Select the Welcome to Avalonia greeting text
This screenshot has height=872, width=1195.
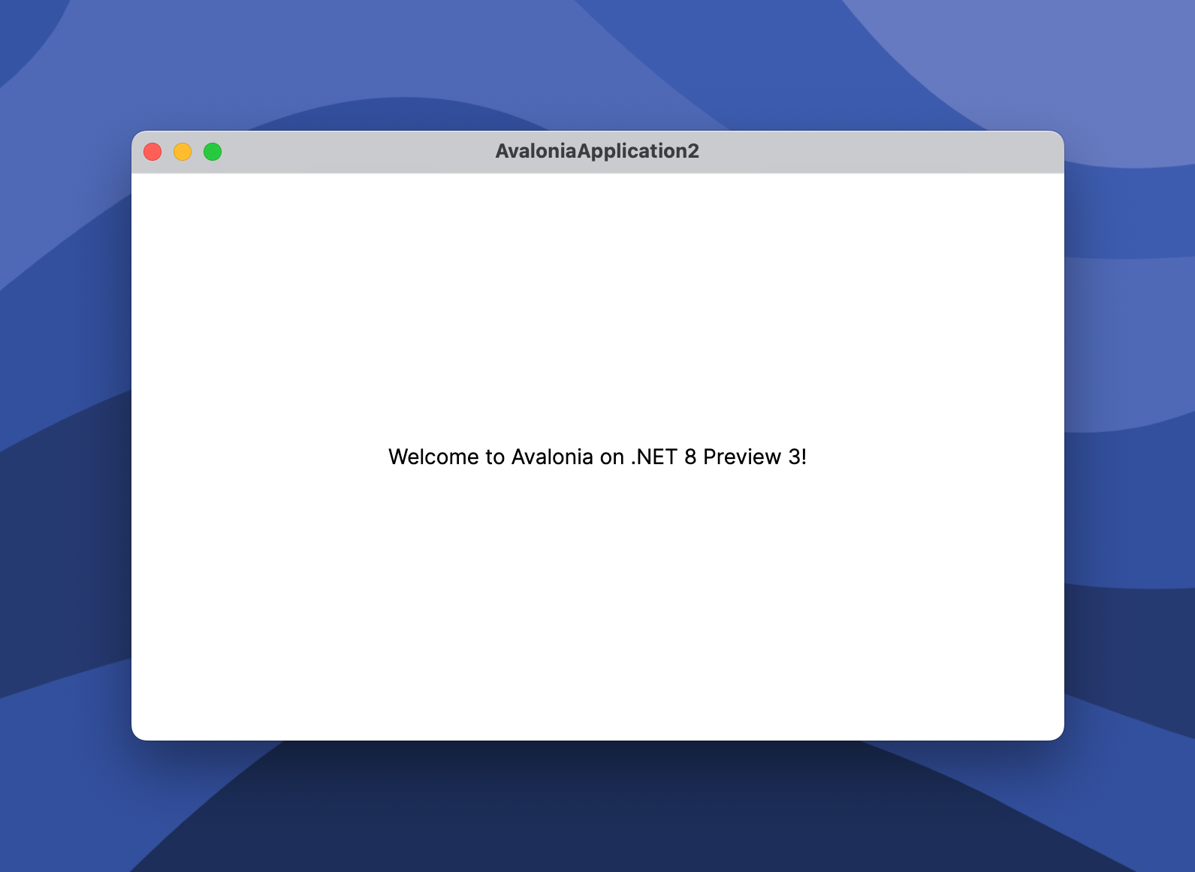pos(597,457)
